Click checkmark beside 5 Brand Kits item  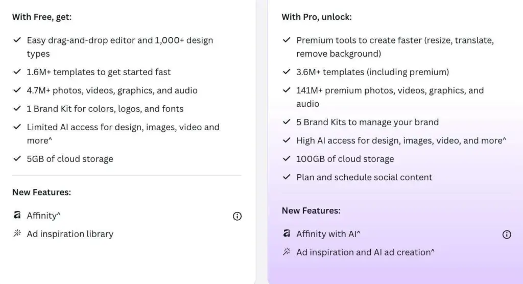coord(287,122)
